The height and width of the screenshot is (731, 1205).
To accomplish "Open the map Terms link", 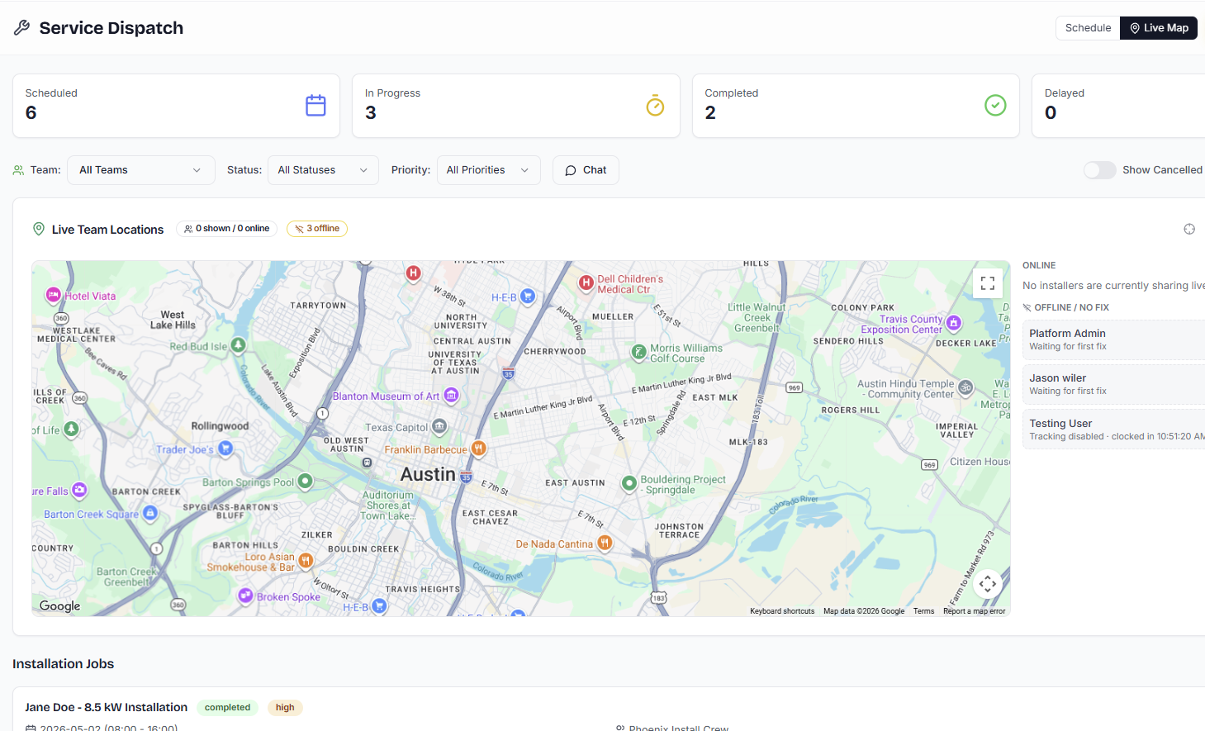I will coord(923,611).
